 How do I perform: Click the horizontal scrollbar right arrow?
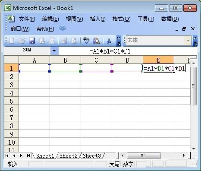coord(184,155)
